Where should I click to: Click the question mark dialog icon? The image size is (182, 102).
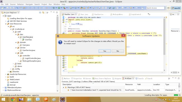tap(60, 42)
